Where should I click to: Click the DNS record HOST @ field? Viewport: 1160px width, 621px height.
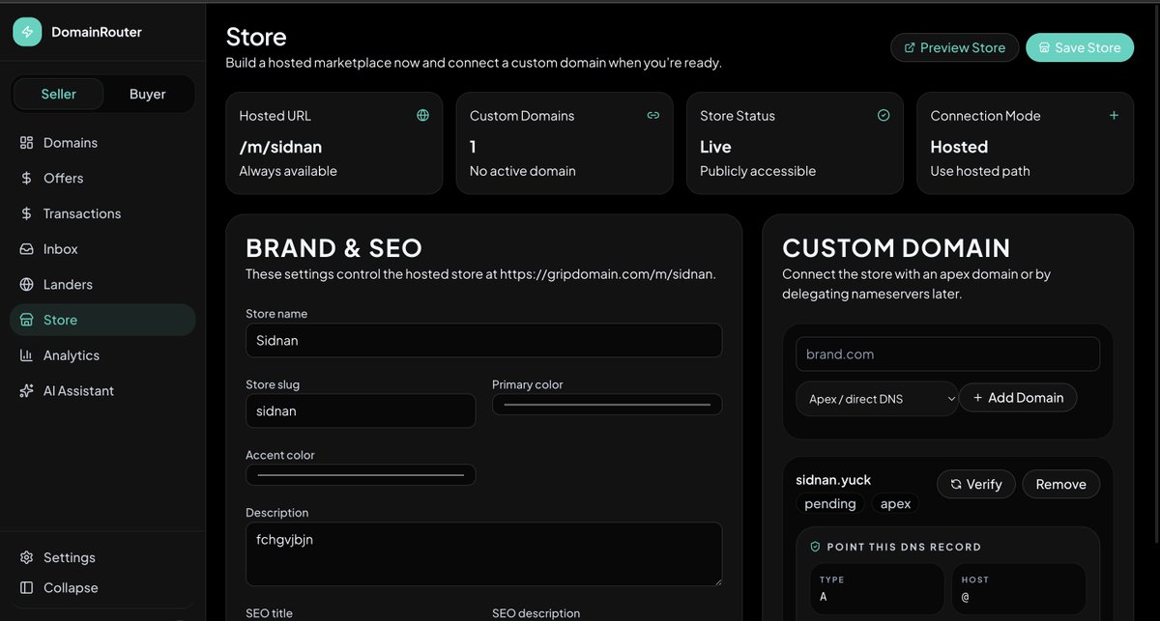tap(1019, 589)
